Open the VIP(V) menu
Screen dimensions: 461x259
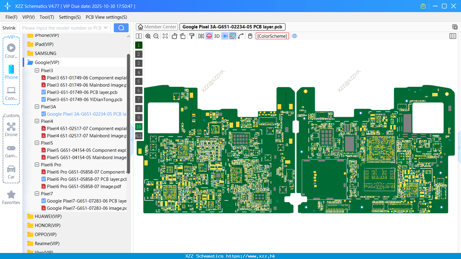pyautogui.click(x=28, y=17)
